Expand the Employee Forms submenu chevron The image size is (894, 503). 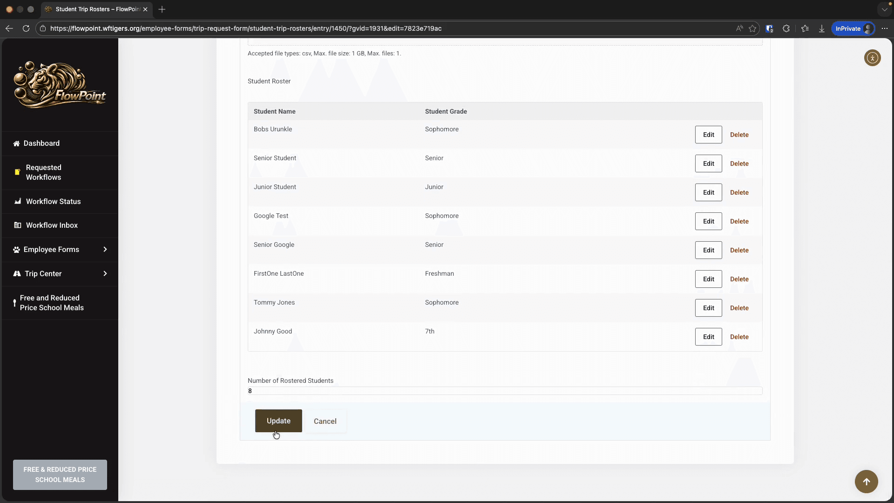tap(105, 249)
